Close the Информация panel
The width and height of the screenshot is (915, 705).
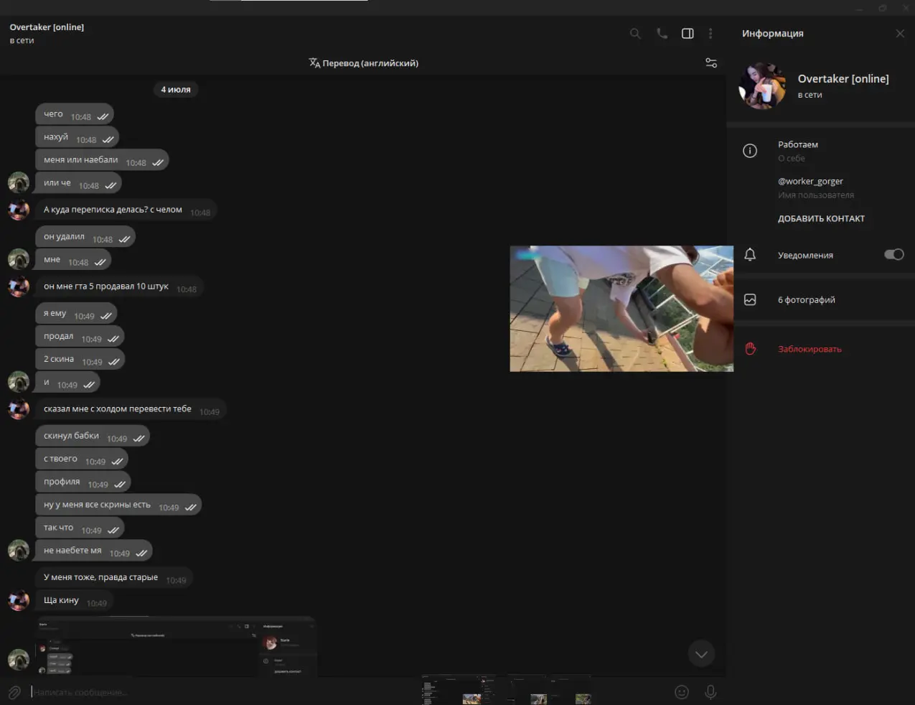[x=900, y=34]
